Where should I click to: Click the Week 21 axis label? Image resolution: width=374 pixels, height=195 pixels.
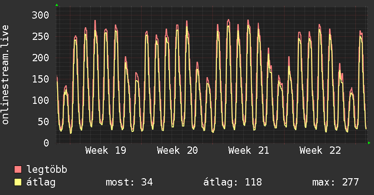(249, 151)
